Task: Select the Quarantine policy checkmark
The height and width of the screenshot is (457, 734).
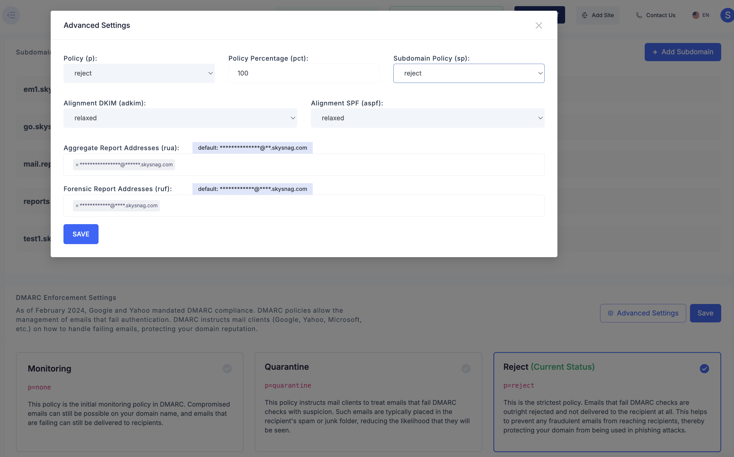Action: (x=466, y=368)
